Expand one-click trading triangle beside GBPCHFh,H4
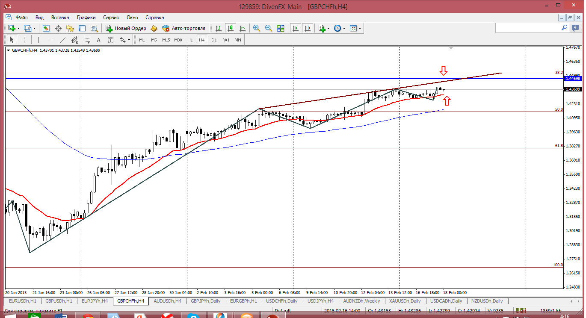 point(9,50)
